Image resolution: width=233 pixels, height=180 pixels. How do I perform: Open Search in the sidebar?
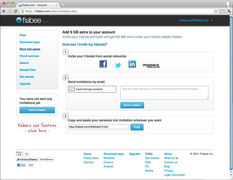point(24,63)
